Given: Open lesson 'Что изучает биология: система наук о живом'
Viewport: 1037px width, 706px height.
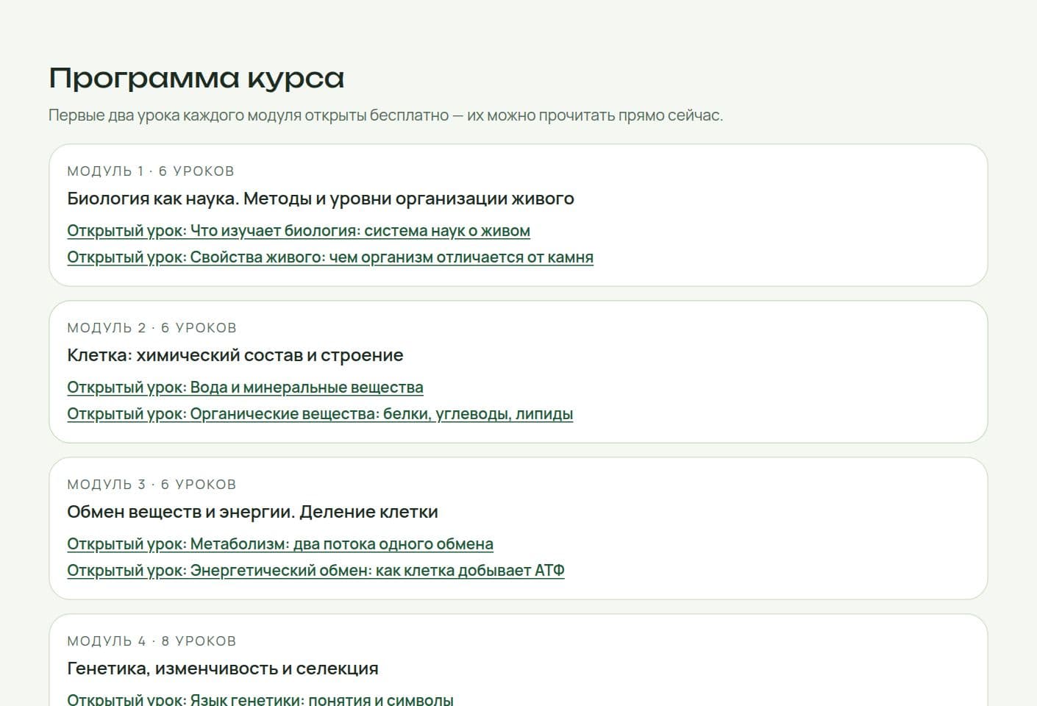Looking at the screenshot, I should pos(299,231).
